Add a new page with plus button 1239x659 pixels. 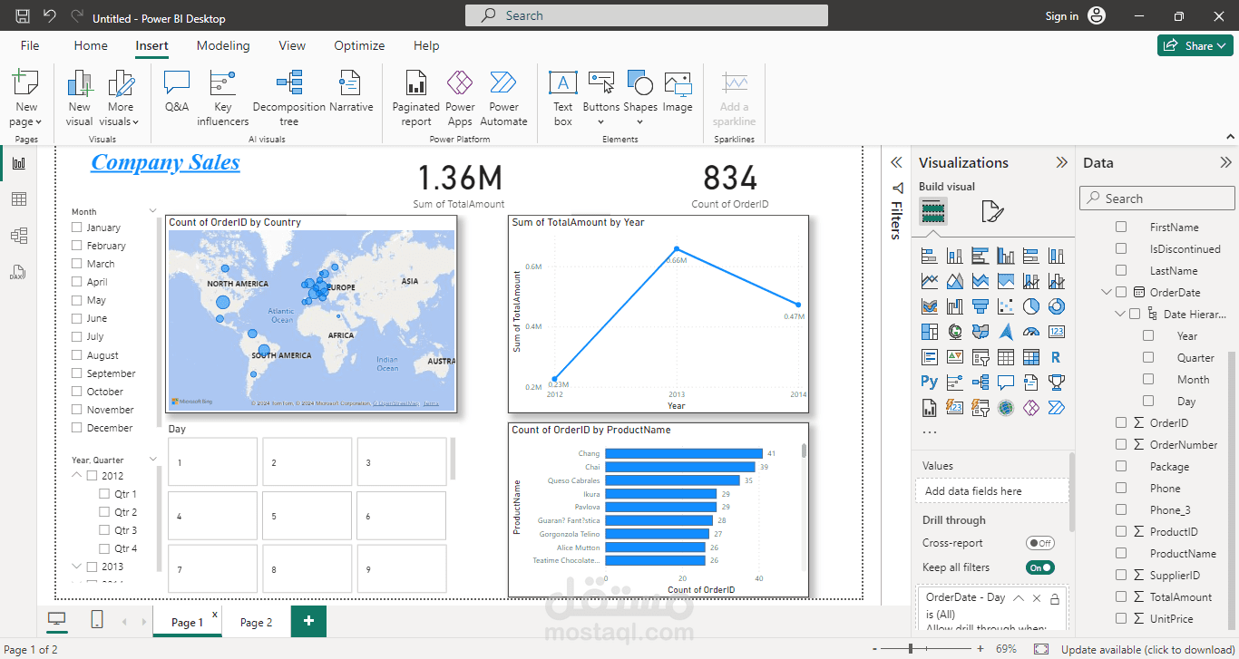(x=308, y=621)
